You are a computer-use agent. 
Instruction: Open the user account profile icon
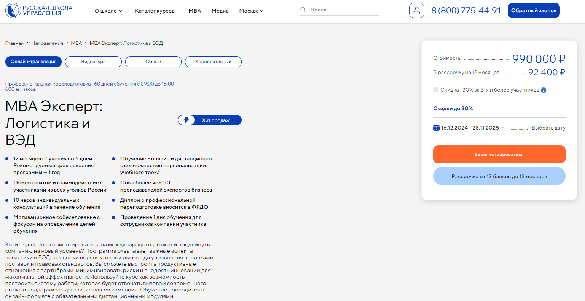pos(417,10)
